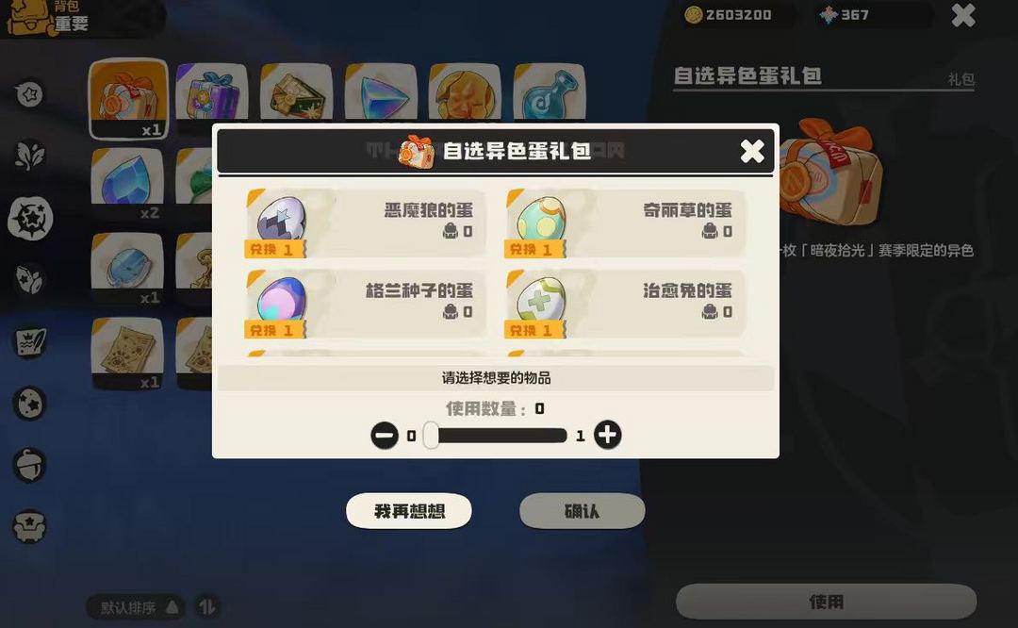
Task: Click the 使用 button in details panel
Action: [826, 602]
